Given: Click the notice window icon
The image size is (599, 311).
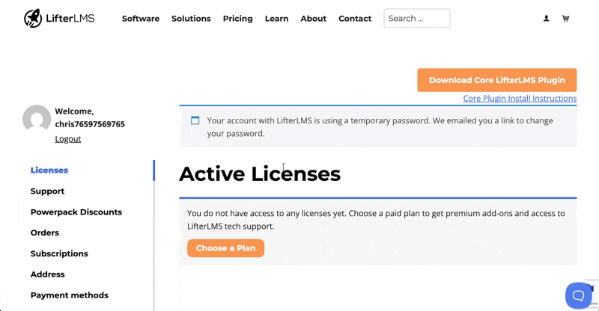Looking at the screenshot, I should [195, 120].
